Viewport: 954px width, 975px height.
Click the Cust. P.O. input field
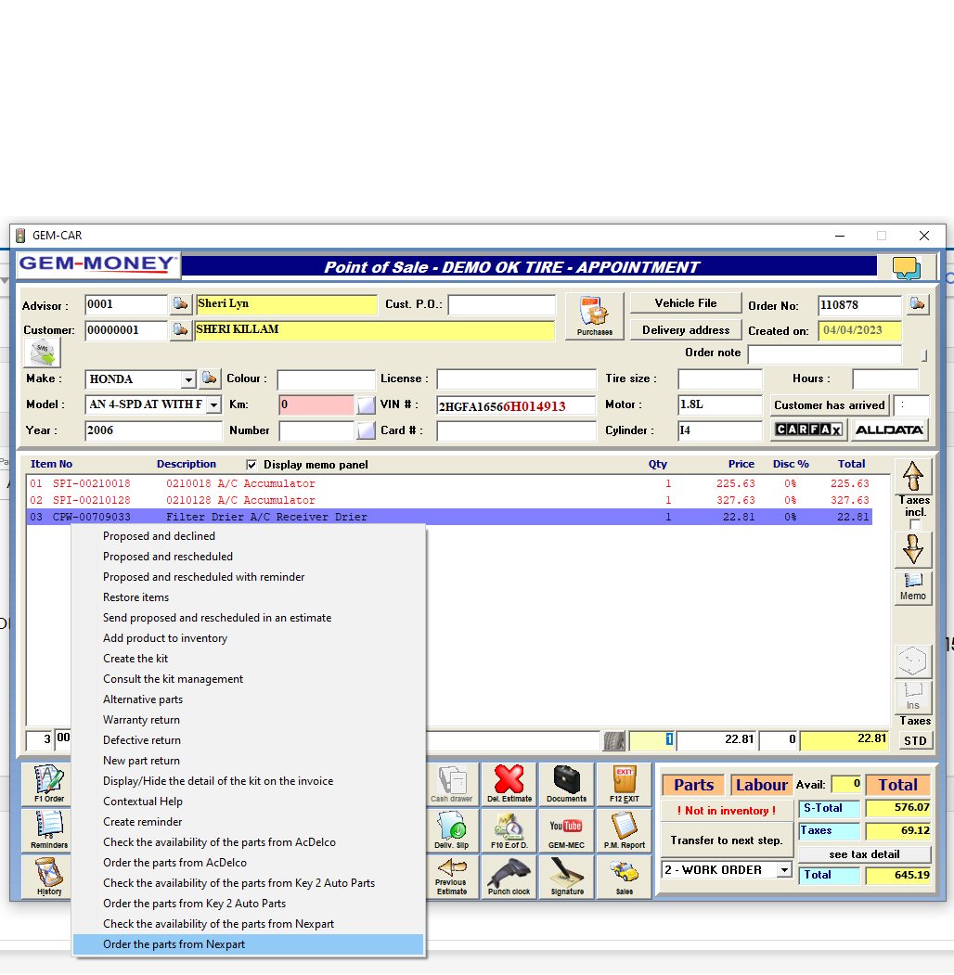pyautogui.click(x=501, y=304)
